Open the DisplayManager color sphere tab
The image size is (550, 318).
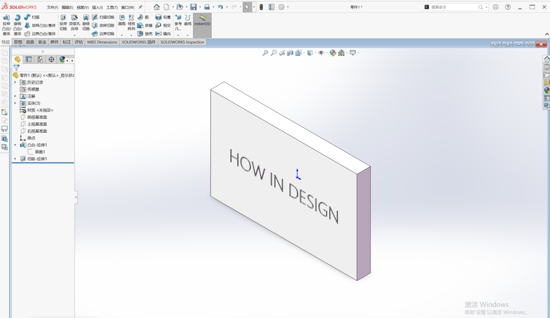pyautogui.click(x=62, y=59)
